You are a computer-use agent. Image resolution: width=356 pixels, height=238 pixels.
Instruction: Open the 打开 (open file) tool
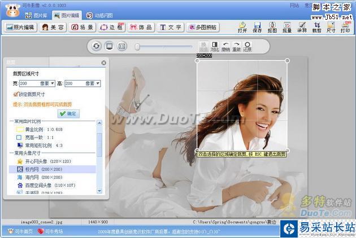[242, 27]
